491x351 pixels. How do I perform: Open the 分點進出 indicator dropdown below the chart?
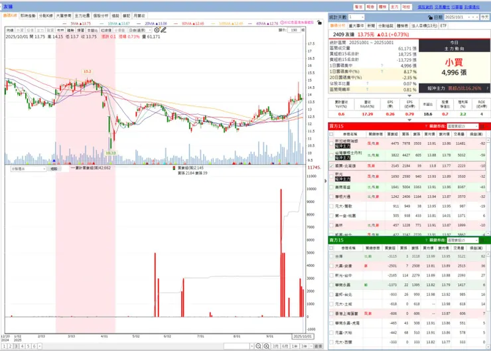pos(29,169)
